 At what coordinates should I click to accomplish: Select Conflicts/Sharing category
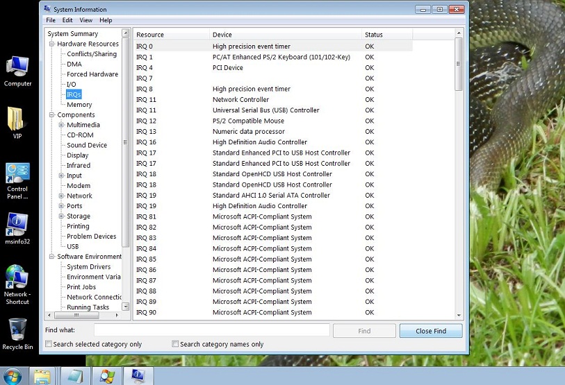92,54
